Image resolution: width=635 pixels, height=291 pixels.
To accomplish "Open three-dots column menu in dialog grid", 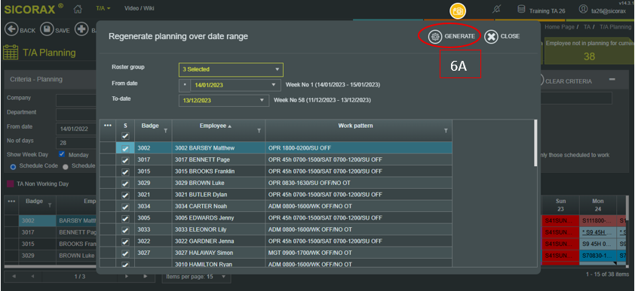I will tap(108, 126).
